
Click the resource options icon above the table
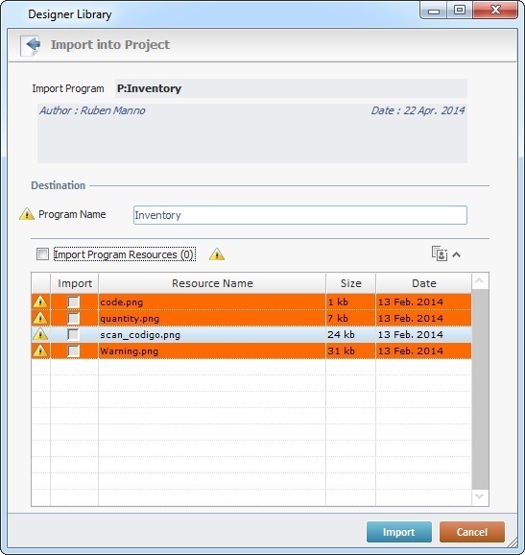[440, 253]
